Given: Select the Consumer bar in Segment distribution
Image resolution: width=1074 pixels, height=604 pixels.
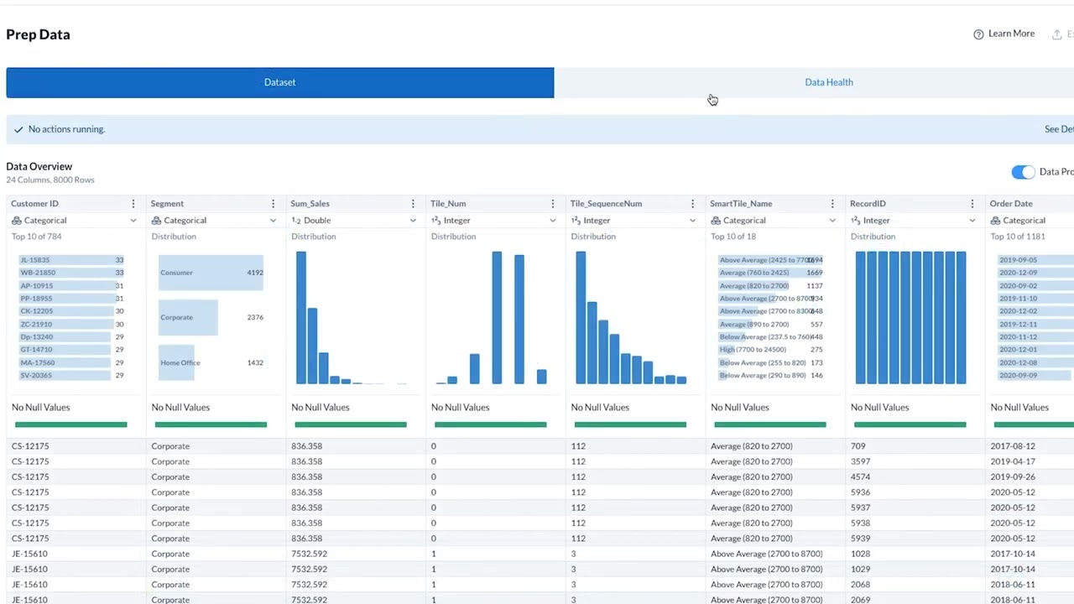Looking at the screenshot, I should (x=211, y=273).
